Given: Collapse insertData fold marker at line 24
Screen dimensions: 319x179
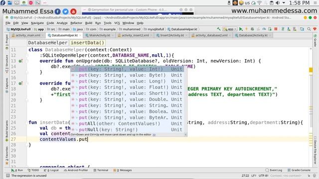Looking at the screenshot, I should tap(26, 122).
